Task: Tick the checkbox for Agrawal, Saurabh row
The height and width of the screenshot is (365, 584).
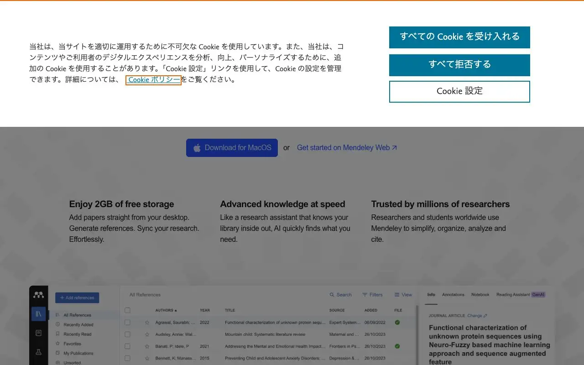Action: coord(128,322)
